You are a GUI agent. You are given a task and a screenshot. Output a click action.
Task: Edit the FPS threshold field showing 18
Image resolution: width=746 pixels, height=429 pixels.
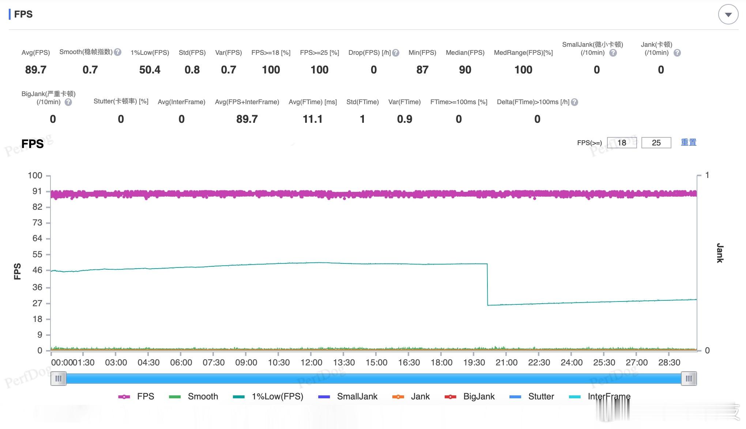tap(622, 143)
